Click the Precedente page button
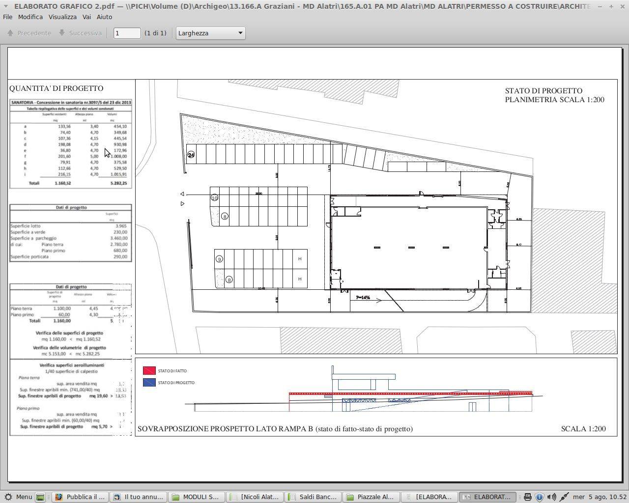This screenshot has width=629, height=503. [x=29, y=33]
